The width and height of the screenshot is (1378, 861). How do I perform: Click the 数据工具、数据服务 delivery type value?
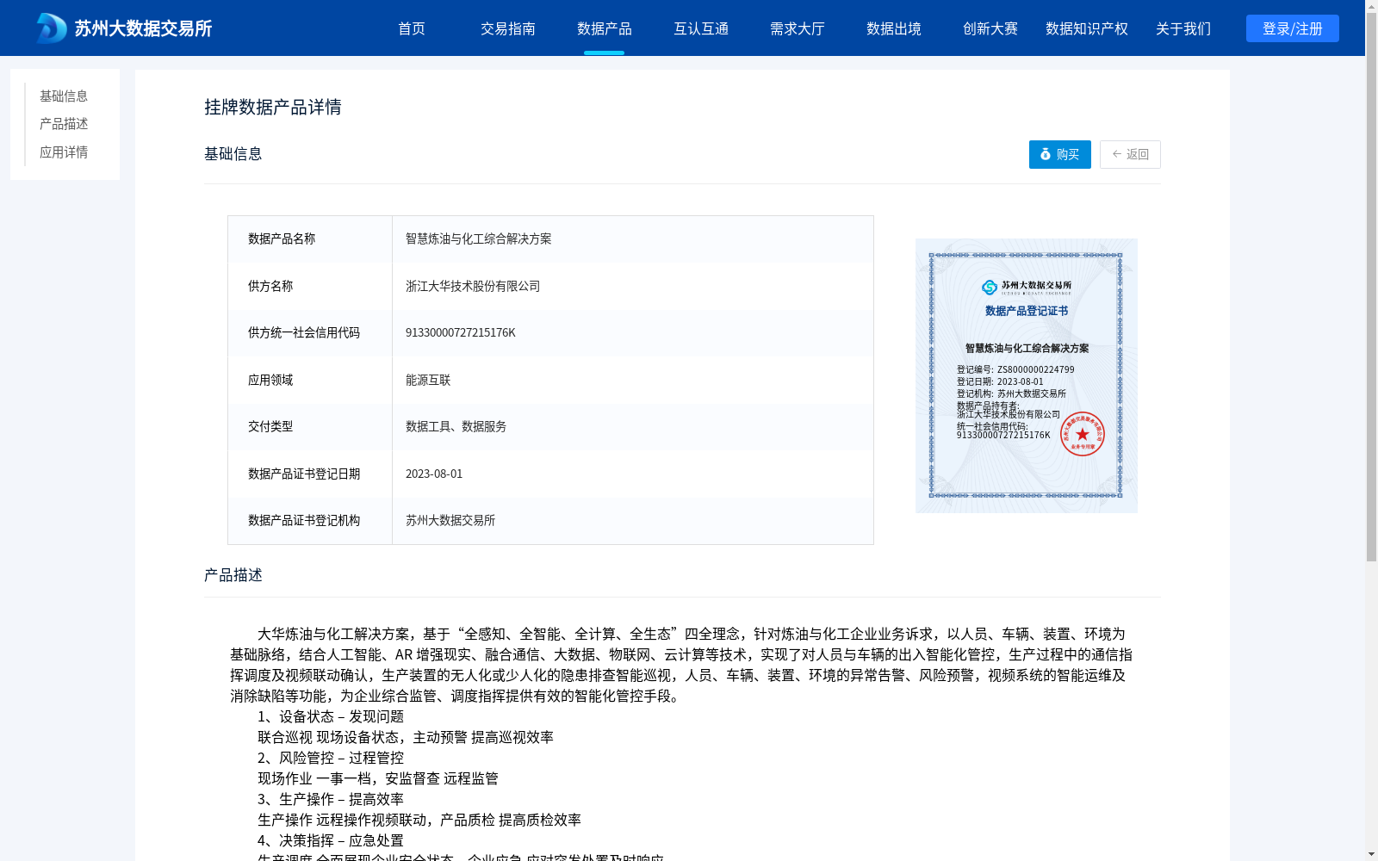pos(456,426)
